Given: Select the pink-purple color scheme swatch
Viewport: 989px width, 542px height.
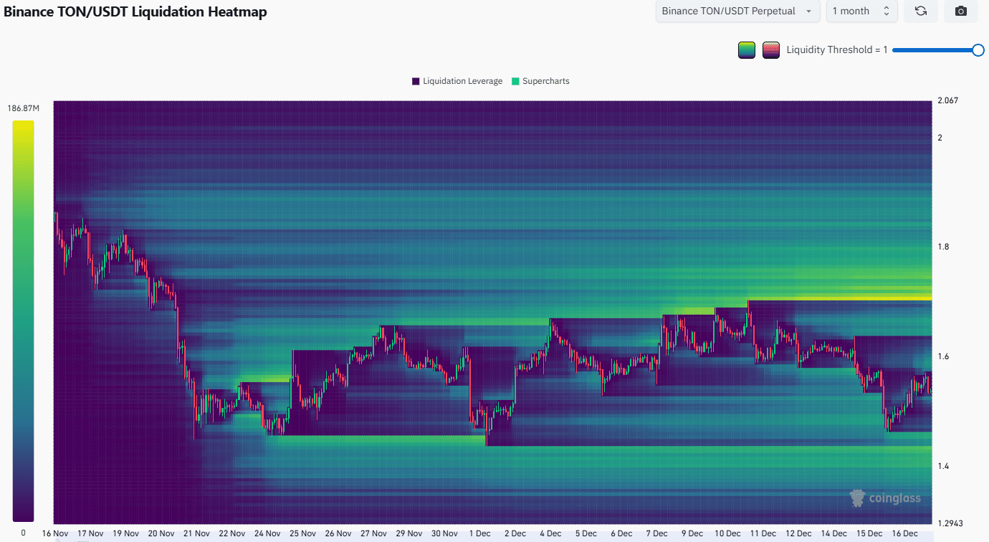Looking at the screenshot, I should pyautogui.click(x=771, y=50).
